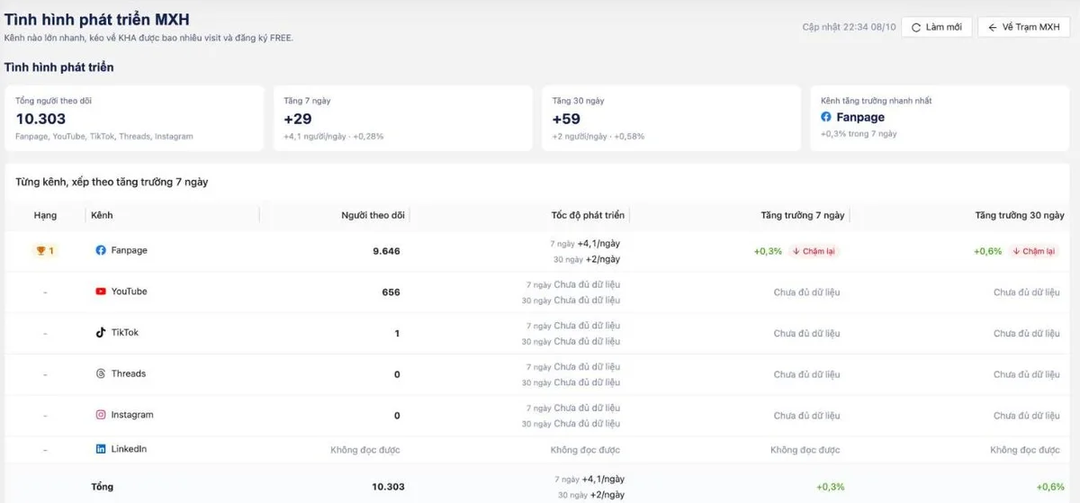Sort by Tăng trưởng 7 ngày column
The image size is (1080, 503).
(x=802, y=215)
